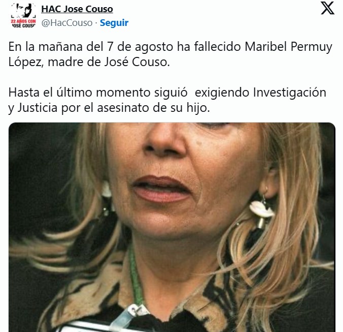This screenshot has width=343, height=332.
Task: Click the woman's lips in the photo
Action: [x=161, y=189]
